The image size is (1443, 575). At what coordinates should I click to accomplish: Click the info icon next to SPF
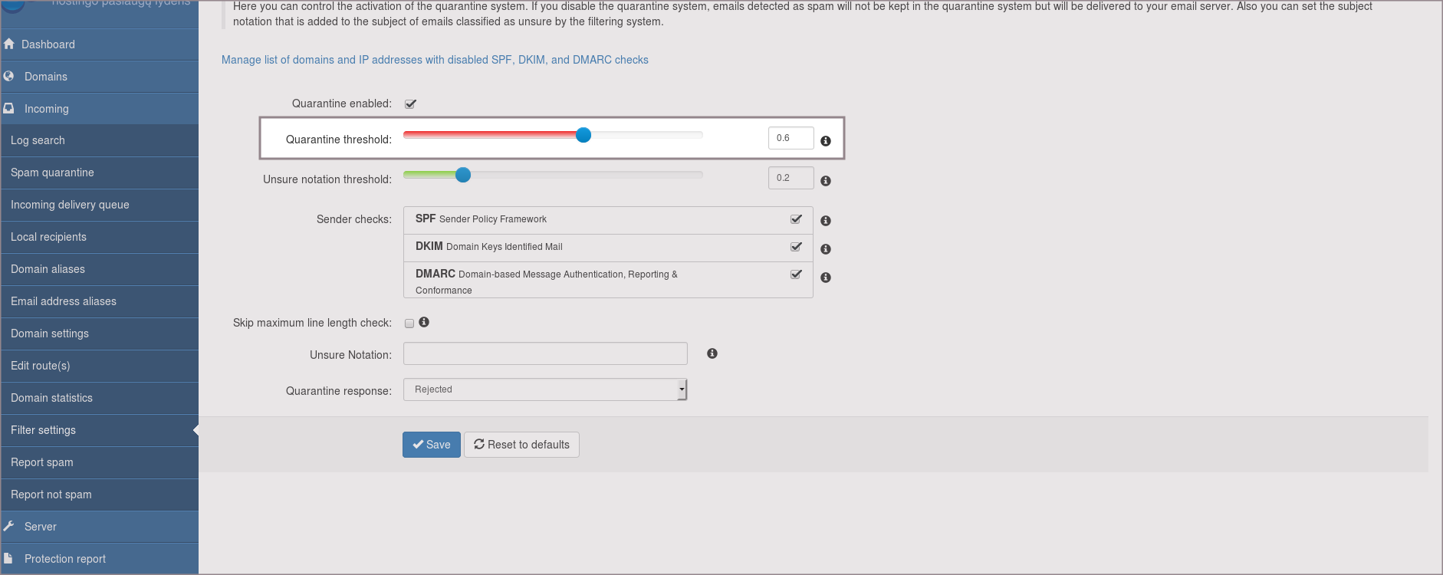[x=825, y=221]
